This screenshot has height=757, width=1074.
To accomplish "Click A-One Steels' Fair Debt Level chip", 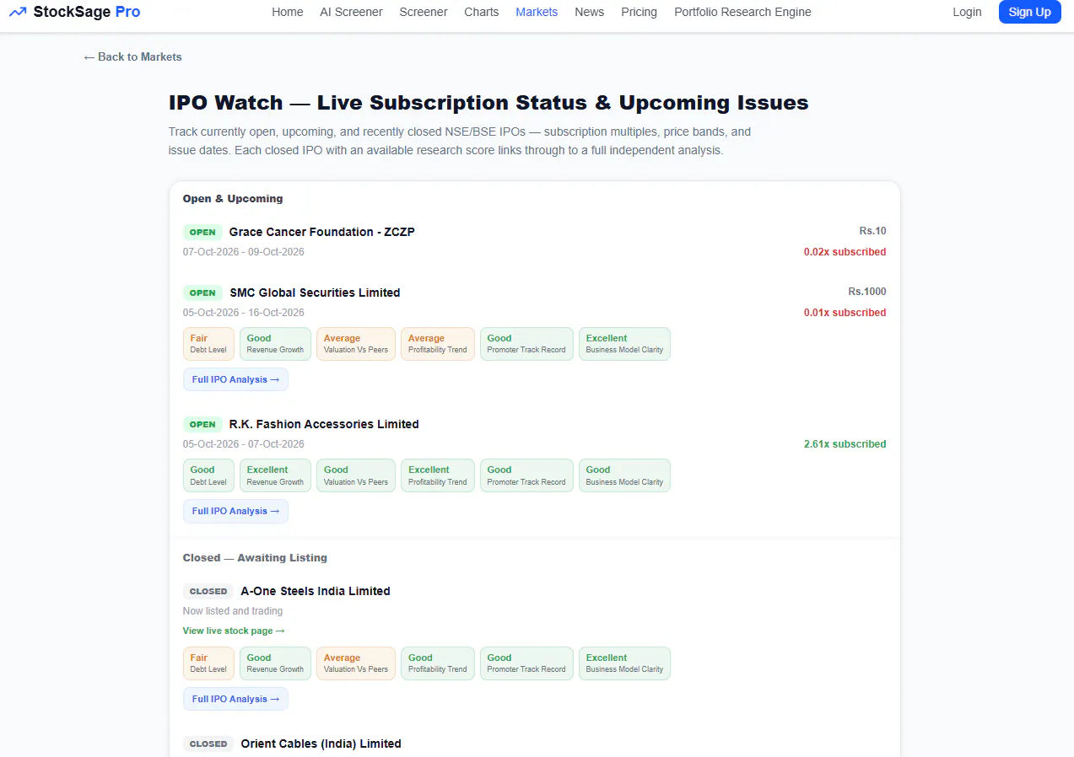I will point(208,663).
